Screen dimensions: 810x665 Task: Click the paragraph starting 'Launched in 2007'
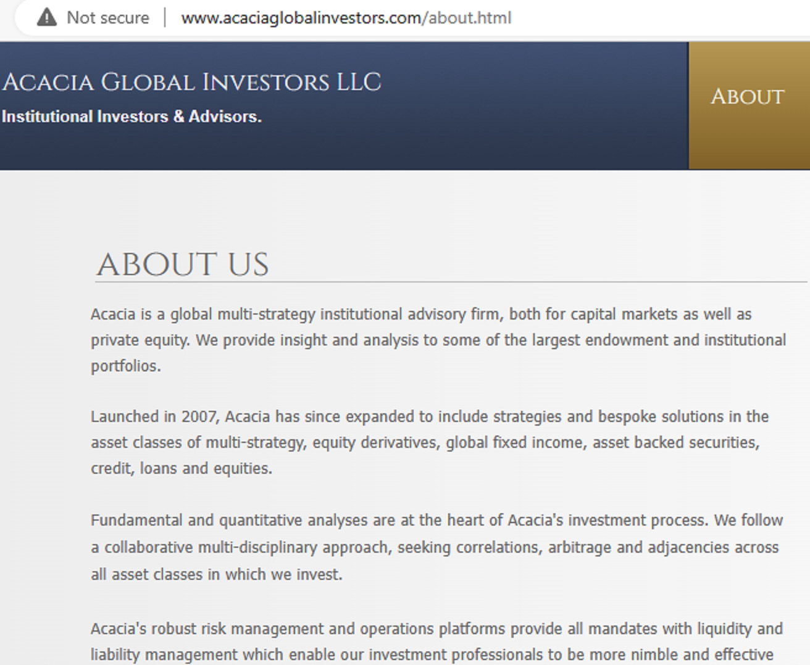(430, 442)
